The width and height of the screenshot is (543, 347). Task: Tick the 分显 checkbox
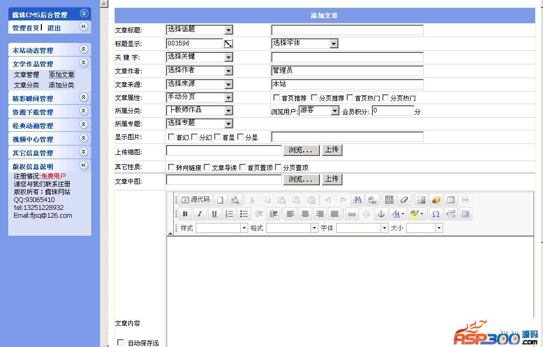tap(240, 137)
